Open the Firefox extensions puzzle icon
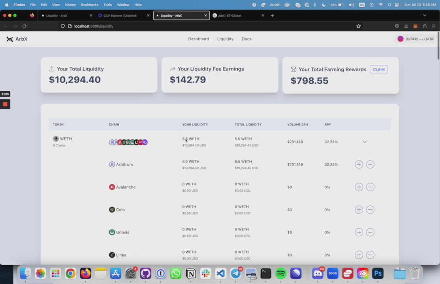 425,26
